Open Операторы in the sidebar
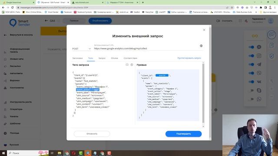 coord(16,109)
